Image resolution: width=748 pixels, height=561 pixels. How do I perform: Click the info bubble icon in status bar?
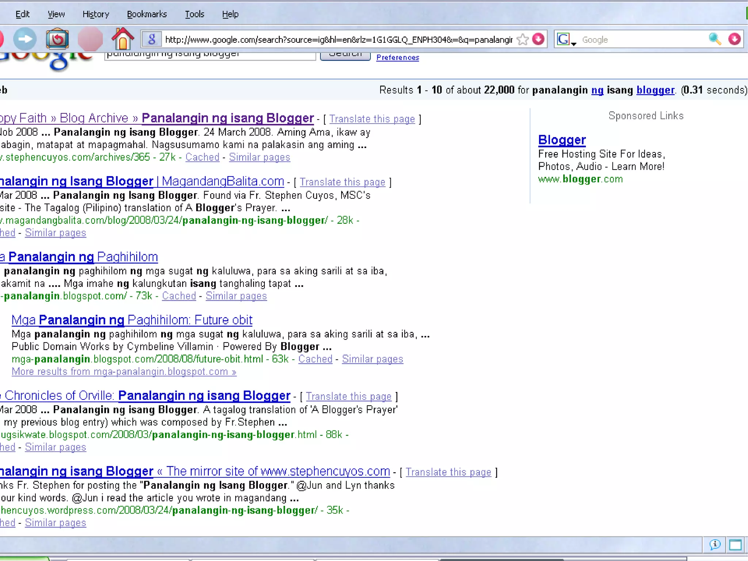(715, 545)
